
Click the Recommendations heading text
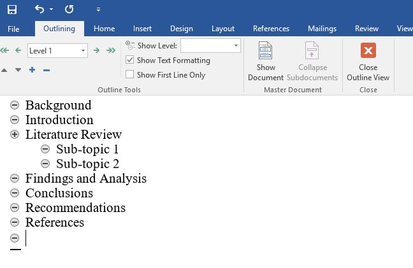(75, 208)
